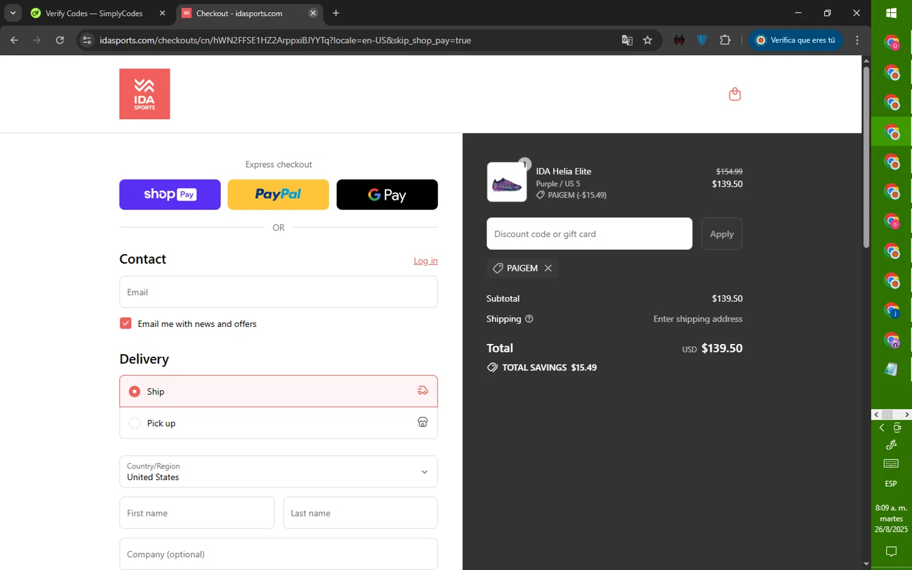This screenshot has width=912, height=570.
Task: Click the Verifica que eres tú profile button
Action: click(x=795, y=40)
